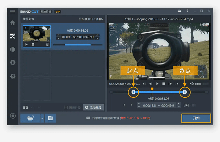
Task: Click the 0:00:15.8 start time field
Action: (149, 106)
